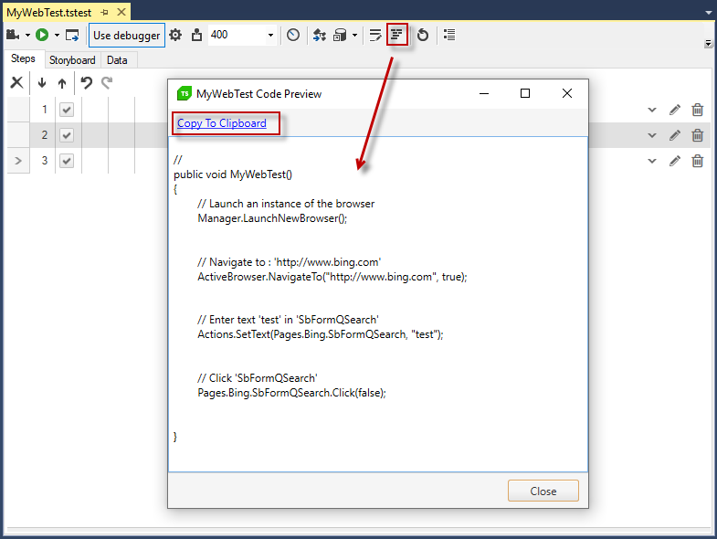Pin the MyWebTest.tstest tab
717x539 pixels.
pyautogui.click(x=105, y=13)
